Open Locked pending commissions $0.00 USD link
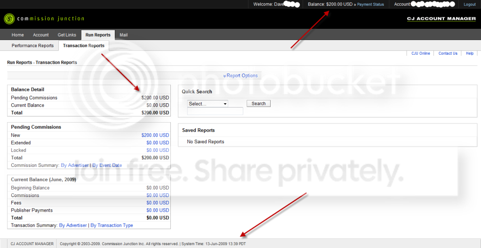Image resolution: width=481 pixels, height=248 pixels. click(158, 150)
